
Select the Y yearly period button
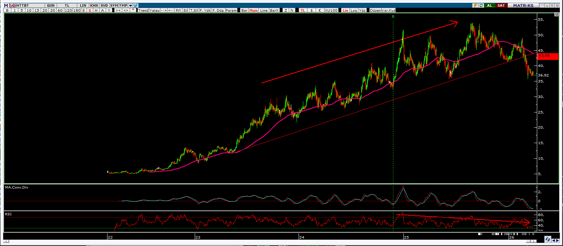[109, 10]
